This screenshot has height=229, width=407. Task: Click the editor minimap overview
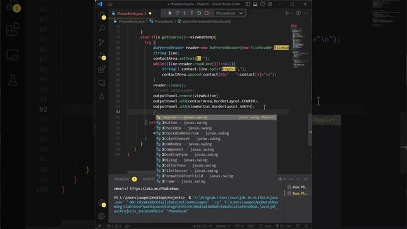point(300,46)
